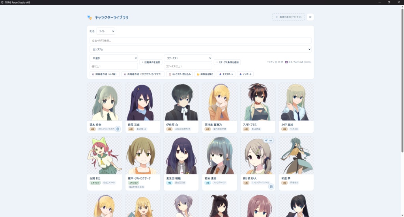Viewport: 404px width, 217px height.
Task: Click ステータス条件を追加 button
Action: click(227, 62)
